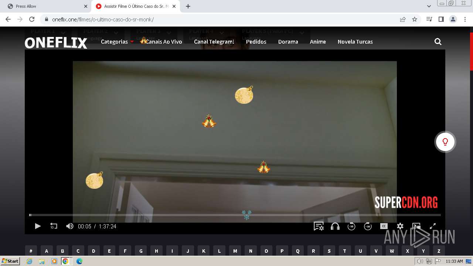Open Novela Turcas section
The height and width of the screenshot is (266, 473).
355,42
